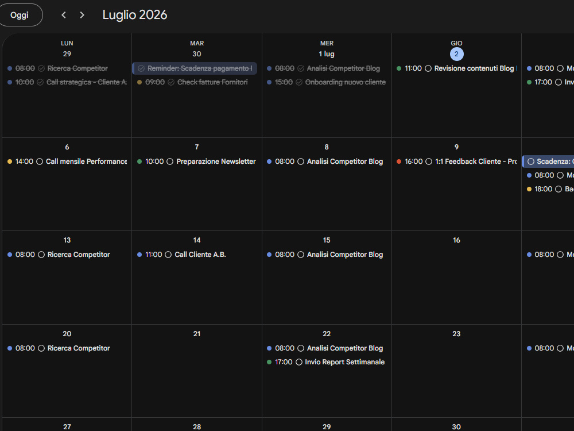The image size is (574, 431).
Task: Uncheck completed 08:00 Ricerca Competitor on 29th
Action: (x=41, y=68)
